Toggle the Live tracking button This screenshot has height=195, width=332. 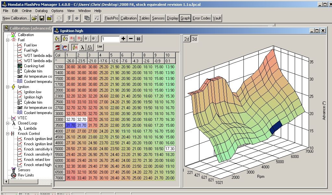click(x=100, y=47)
